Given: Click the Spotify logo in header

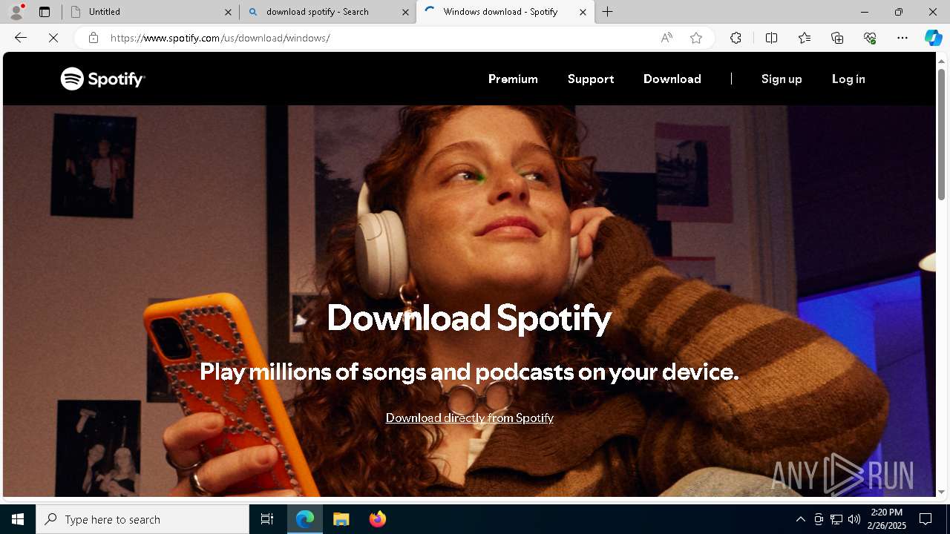Looking at the screenshot, I should [102, 79].
